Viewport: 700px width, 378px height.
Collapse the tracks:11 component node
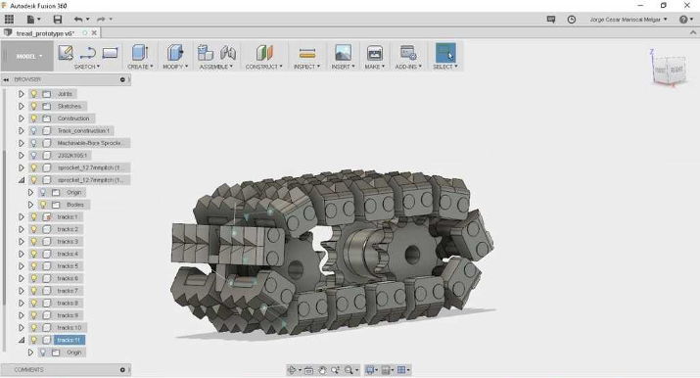pyautogui.click(x=21, y=340)
